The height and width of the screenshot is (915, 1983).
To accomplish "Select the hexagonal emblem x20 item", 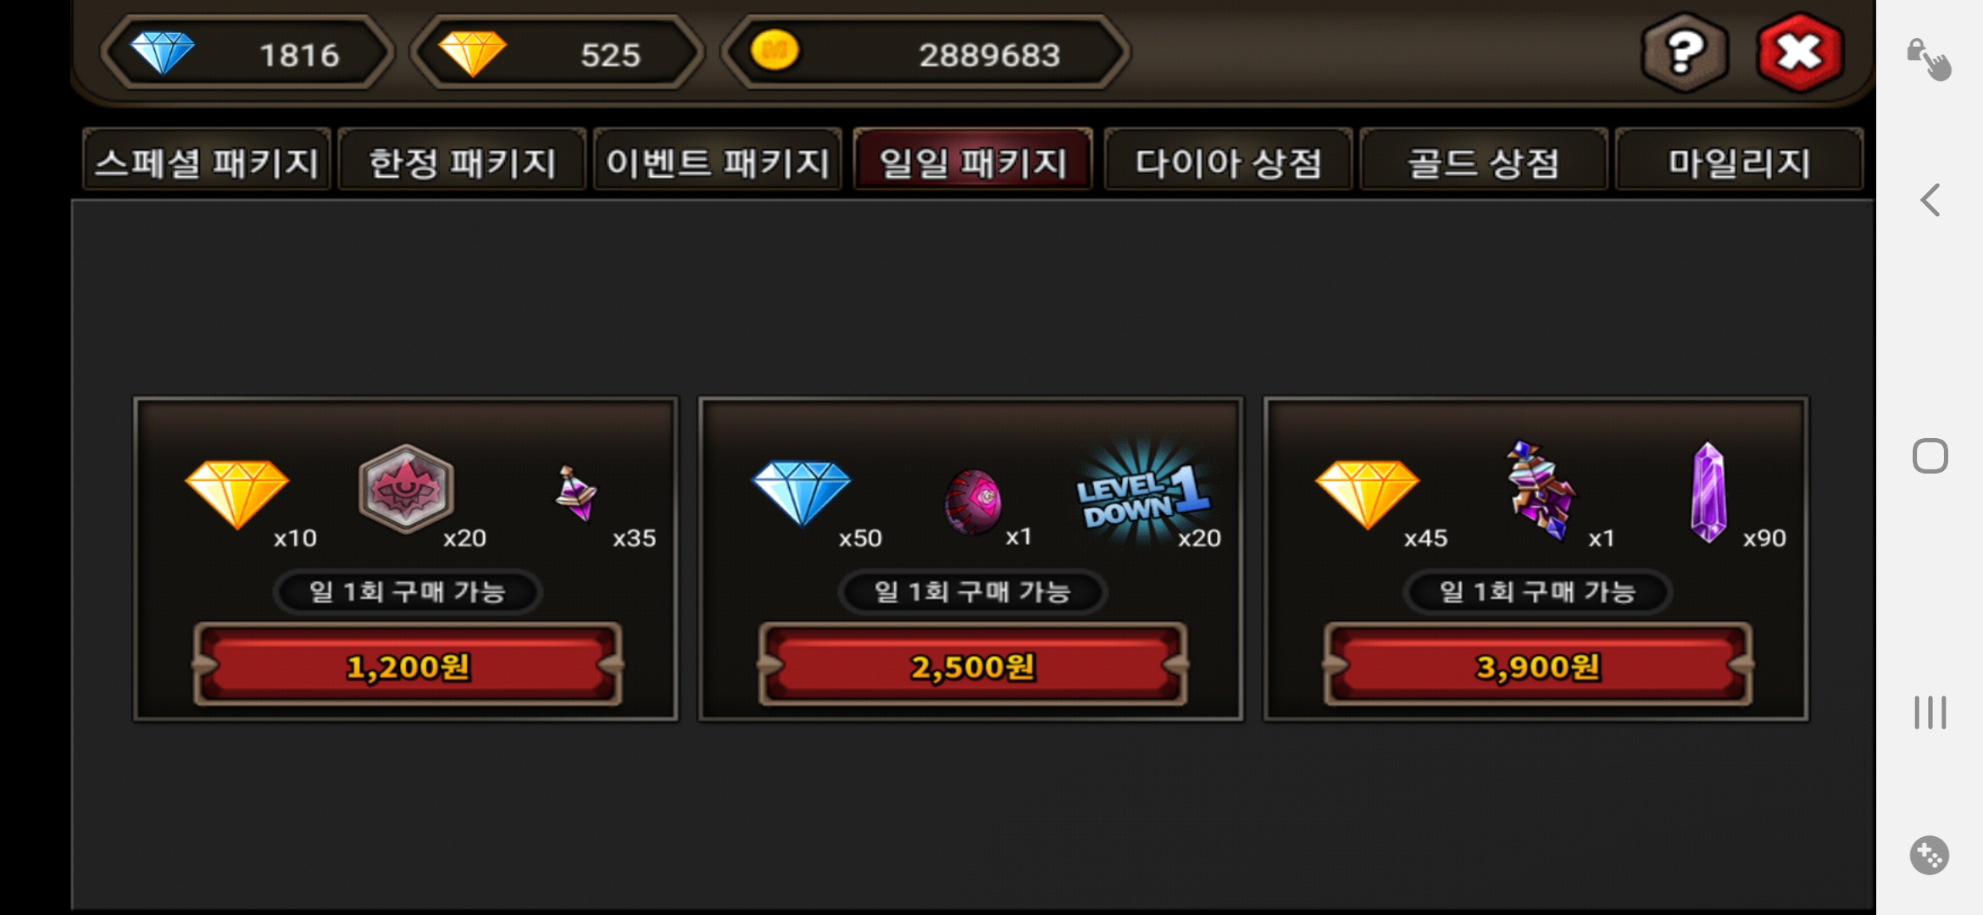I will tap(406, 489).
